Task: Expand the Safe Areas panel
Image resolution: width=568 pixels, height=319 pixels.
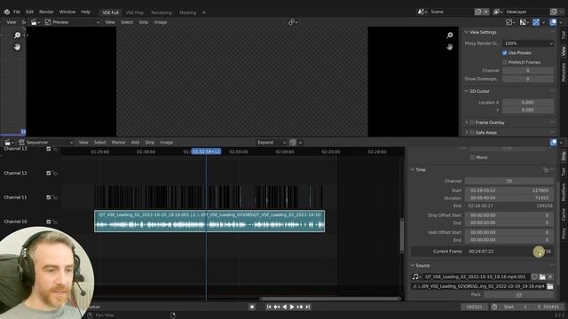Action: pos(466,133)
